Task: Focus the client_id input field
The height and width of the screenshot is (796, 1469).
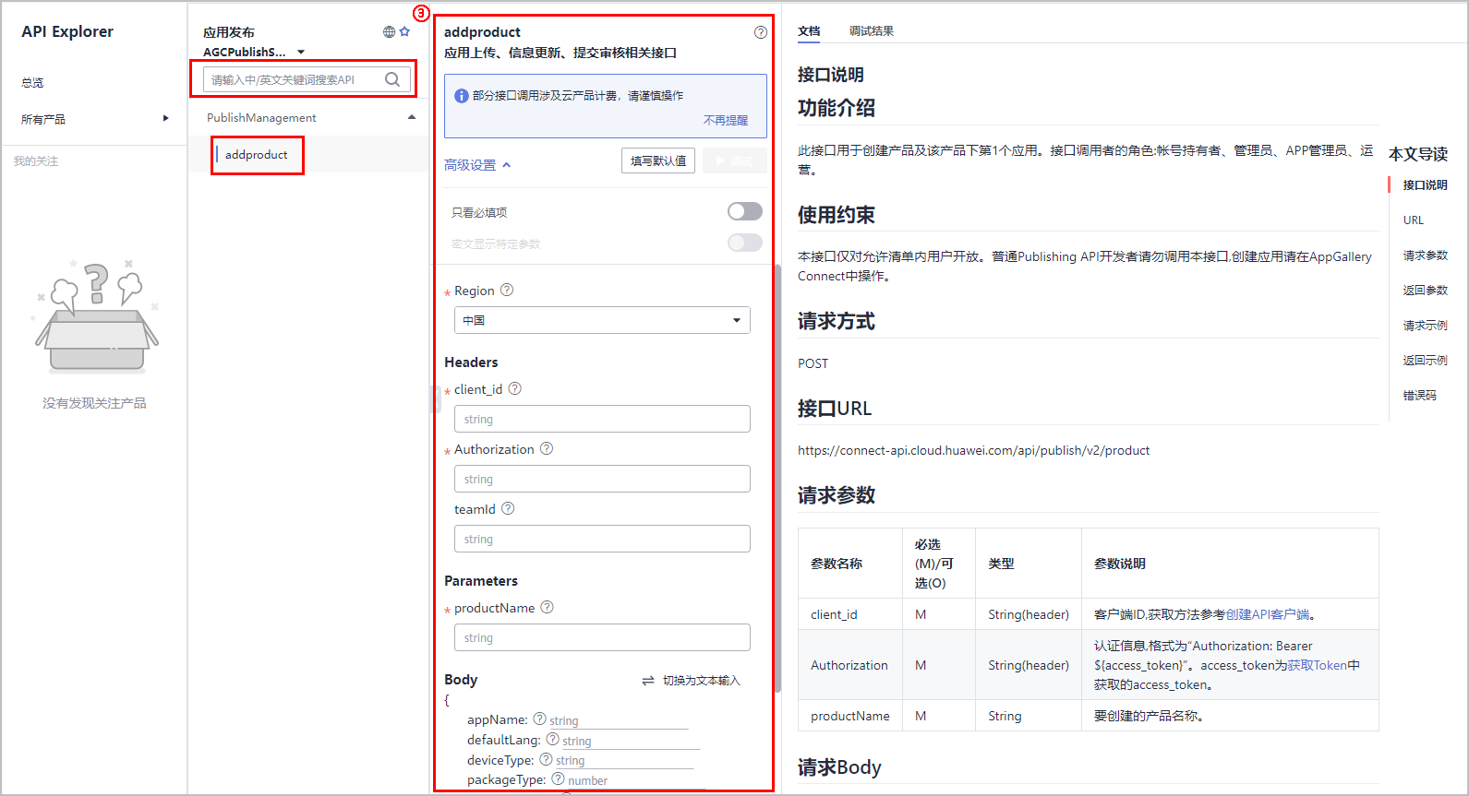Action: [x=602, y=419]
